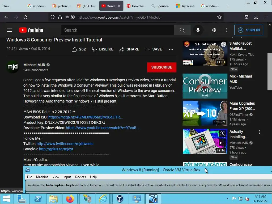Focus the YouTube search field
Image resolution: width=272 pixels, height=204 pixels.
point(117,30)
